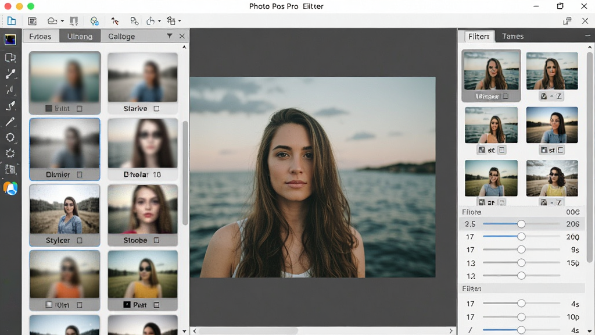The height and width of the screenshot is (335, 595).
Task: Click the clone/duplicate layers icon in toolbar
Action: coord(134,21)
